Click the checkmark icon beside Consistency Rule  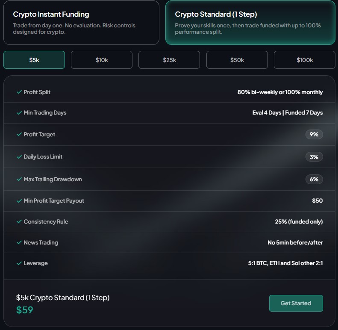coord(19,222)
